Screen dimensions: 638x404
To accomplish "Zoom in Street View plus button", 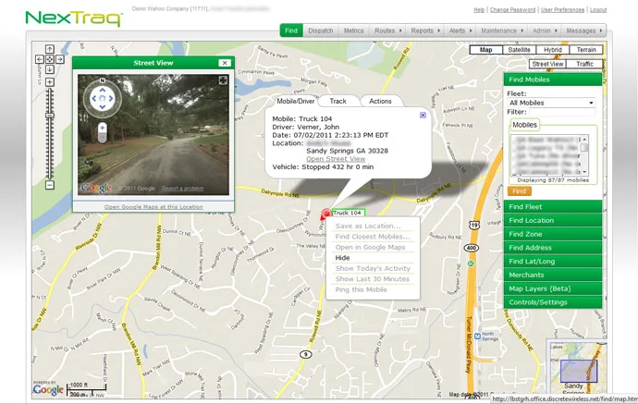I will point(103,129).
